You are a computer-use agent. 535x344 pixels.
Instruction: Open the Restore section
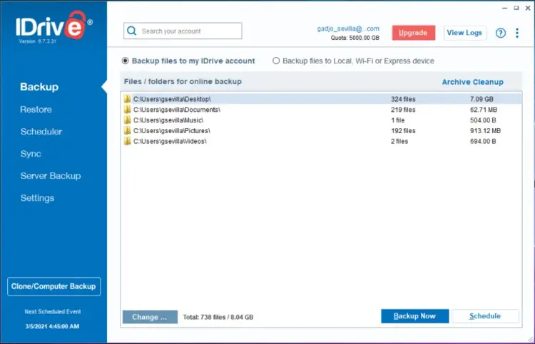click(36, 110)
